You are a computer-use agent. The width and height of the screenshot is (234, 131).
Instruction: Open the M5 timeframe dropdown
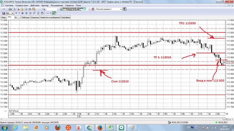coord(10,13)
